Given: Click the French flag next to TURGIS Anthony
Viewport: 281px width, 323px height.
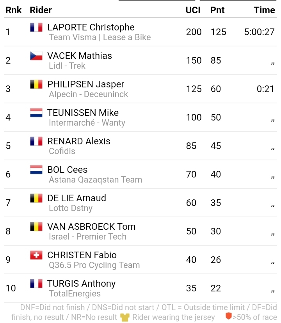Looking at the screenshot, I should click(36, 284).
